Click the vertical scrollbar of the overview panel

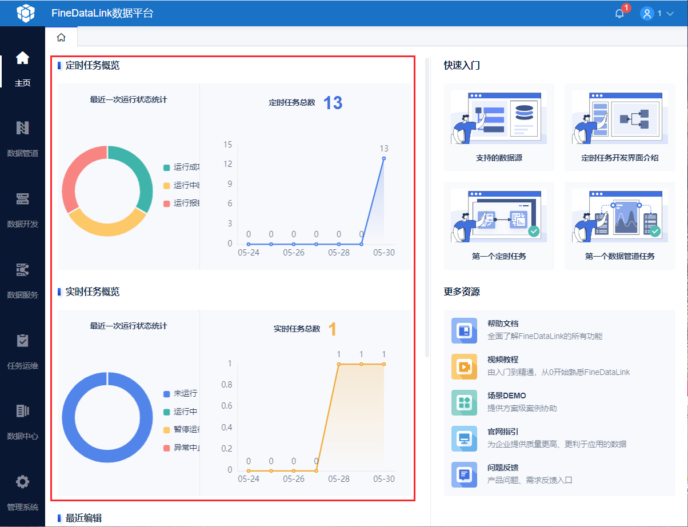[427, 207]
